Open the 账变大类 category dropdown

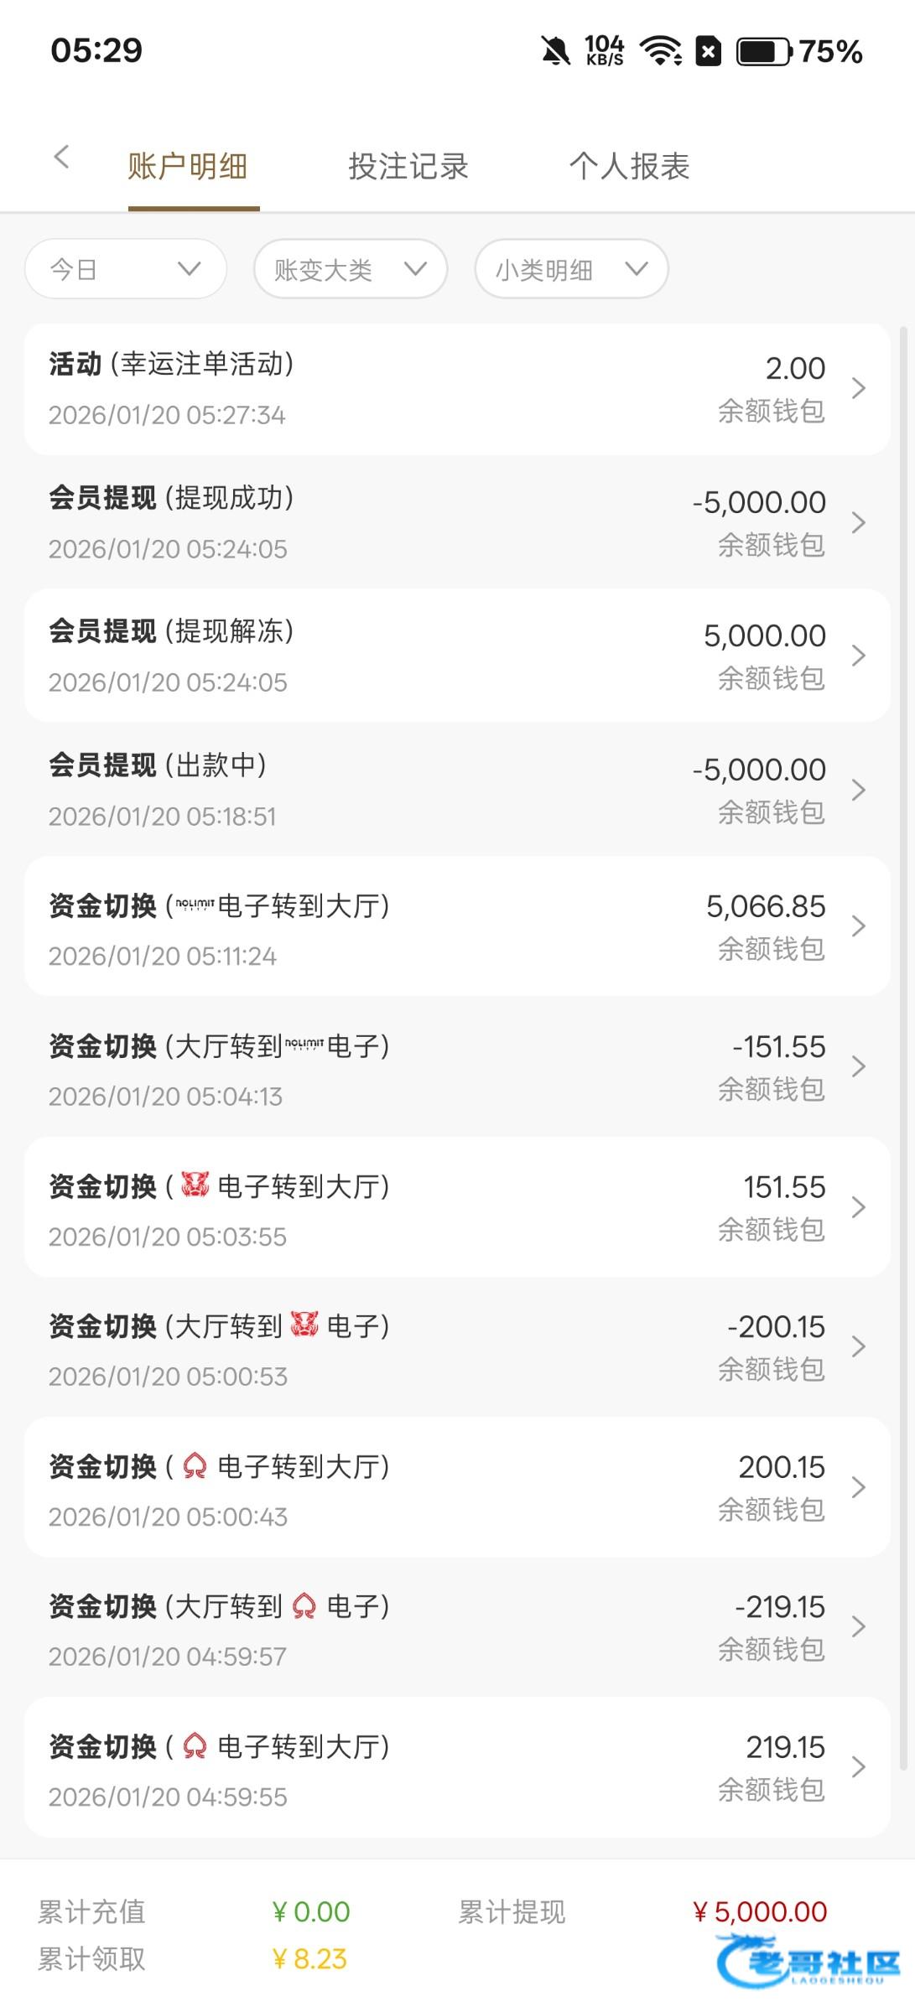(x=350, y=269)
